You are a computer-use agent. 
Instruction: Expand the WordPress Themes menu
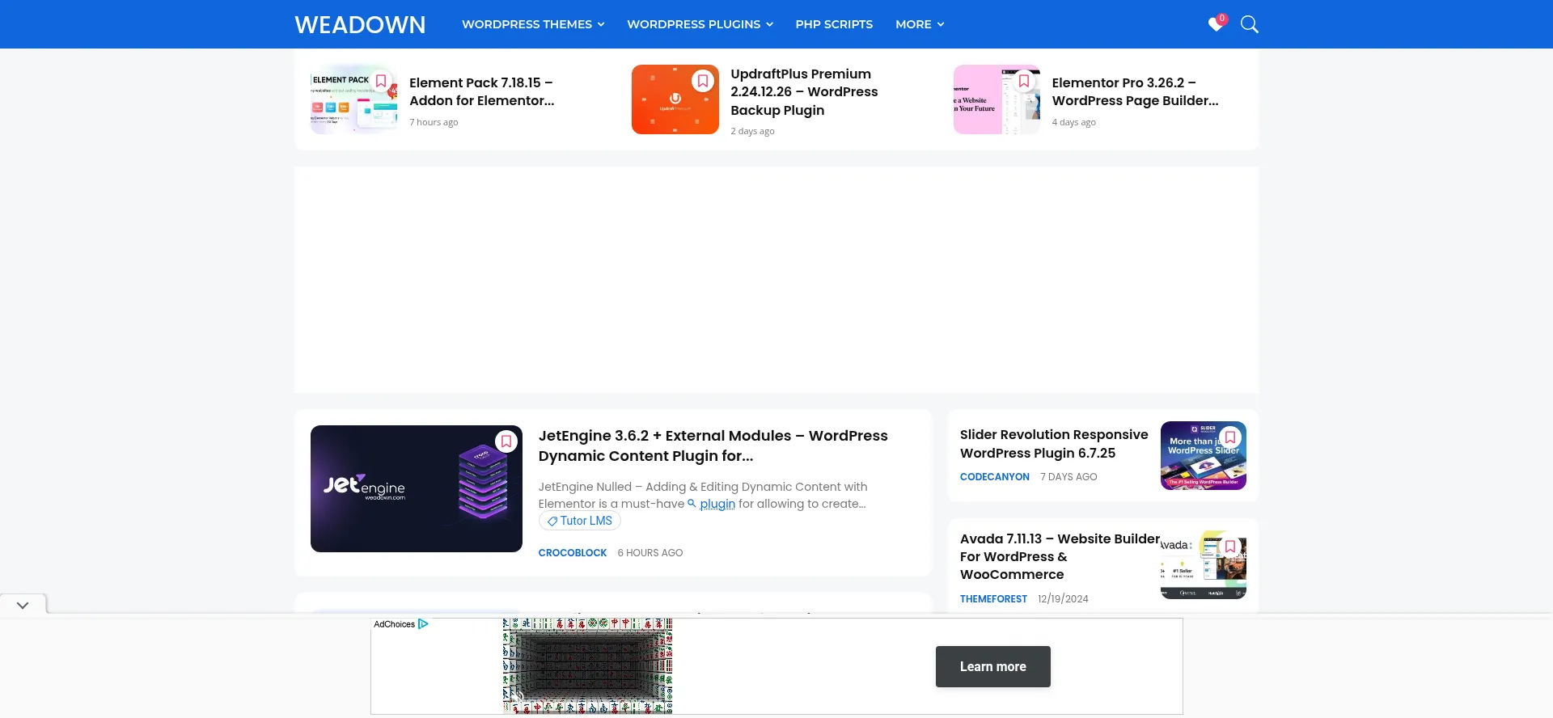point(533,24)
